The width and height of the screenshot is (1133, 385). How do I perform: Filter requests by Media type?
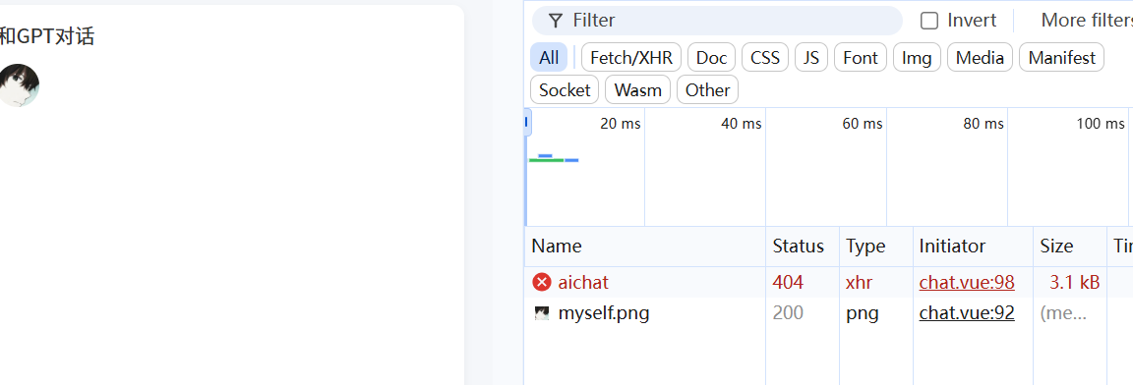[x=980, y=58]
